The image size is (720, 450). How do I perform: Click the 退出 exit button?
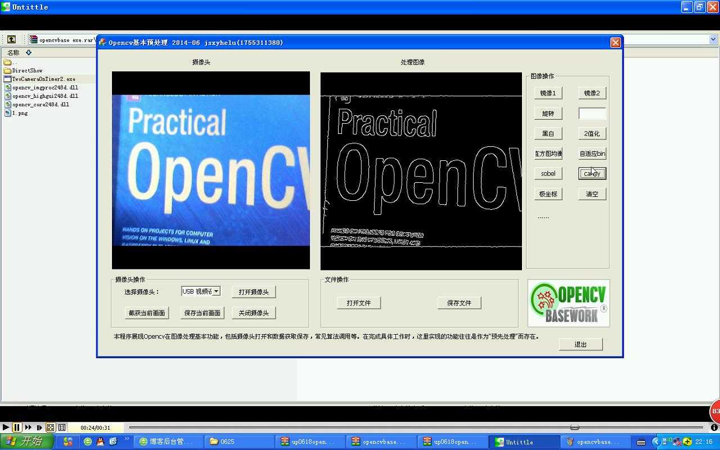click(x=580, y=344)
